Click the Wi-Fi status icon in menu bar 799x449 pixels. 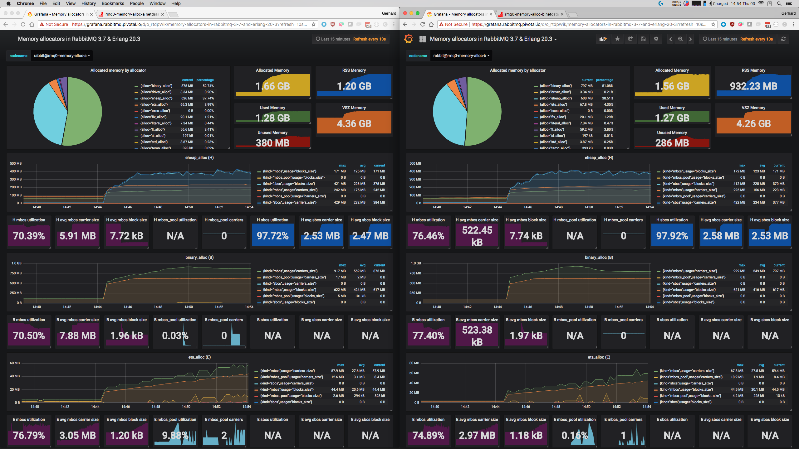pyautogui.click(x=761, y=3)
